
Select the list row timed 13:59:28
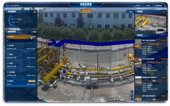click(x=21, y=74)
